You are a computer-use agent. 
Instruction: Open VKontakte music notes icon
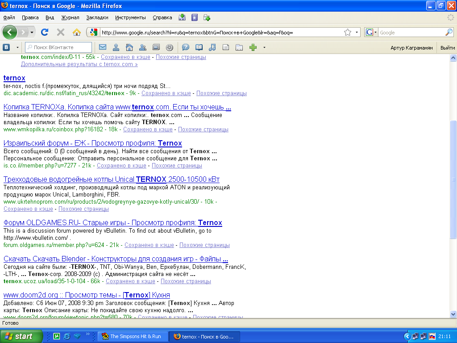212,47
